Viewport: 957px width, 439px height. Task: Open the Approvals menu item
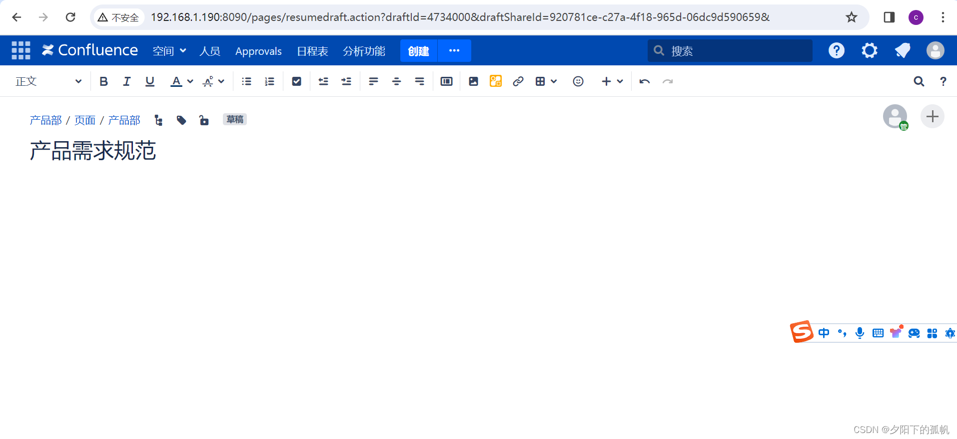(258, 51)
